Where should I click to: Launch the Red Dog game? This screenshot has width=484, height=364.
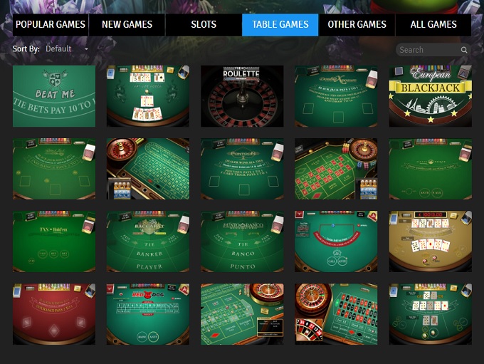[148, 314]
